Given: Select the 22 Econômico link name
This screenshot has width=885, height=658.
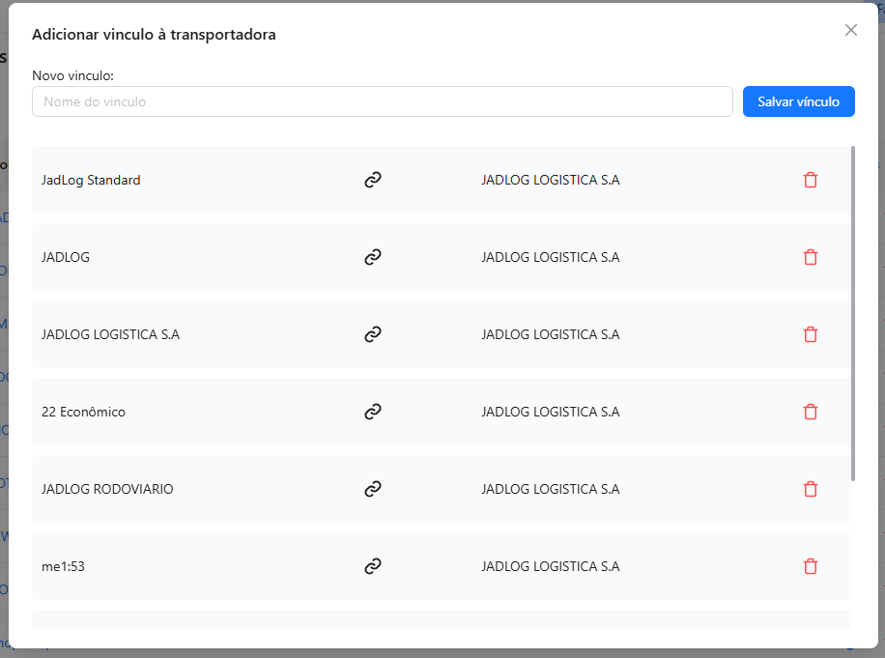Looking at the screenshot, I should 83,412.
